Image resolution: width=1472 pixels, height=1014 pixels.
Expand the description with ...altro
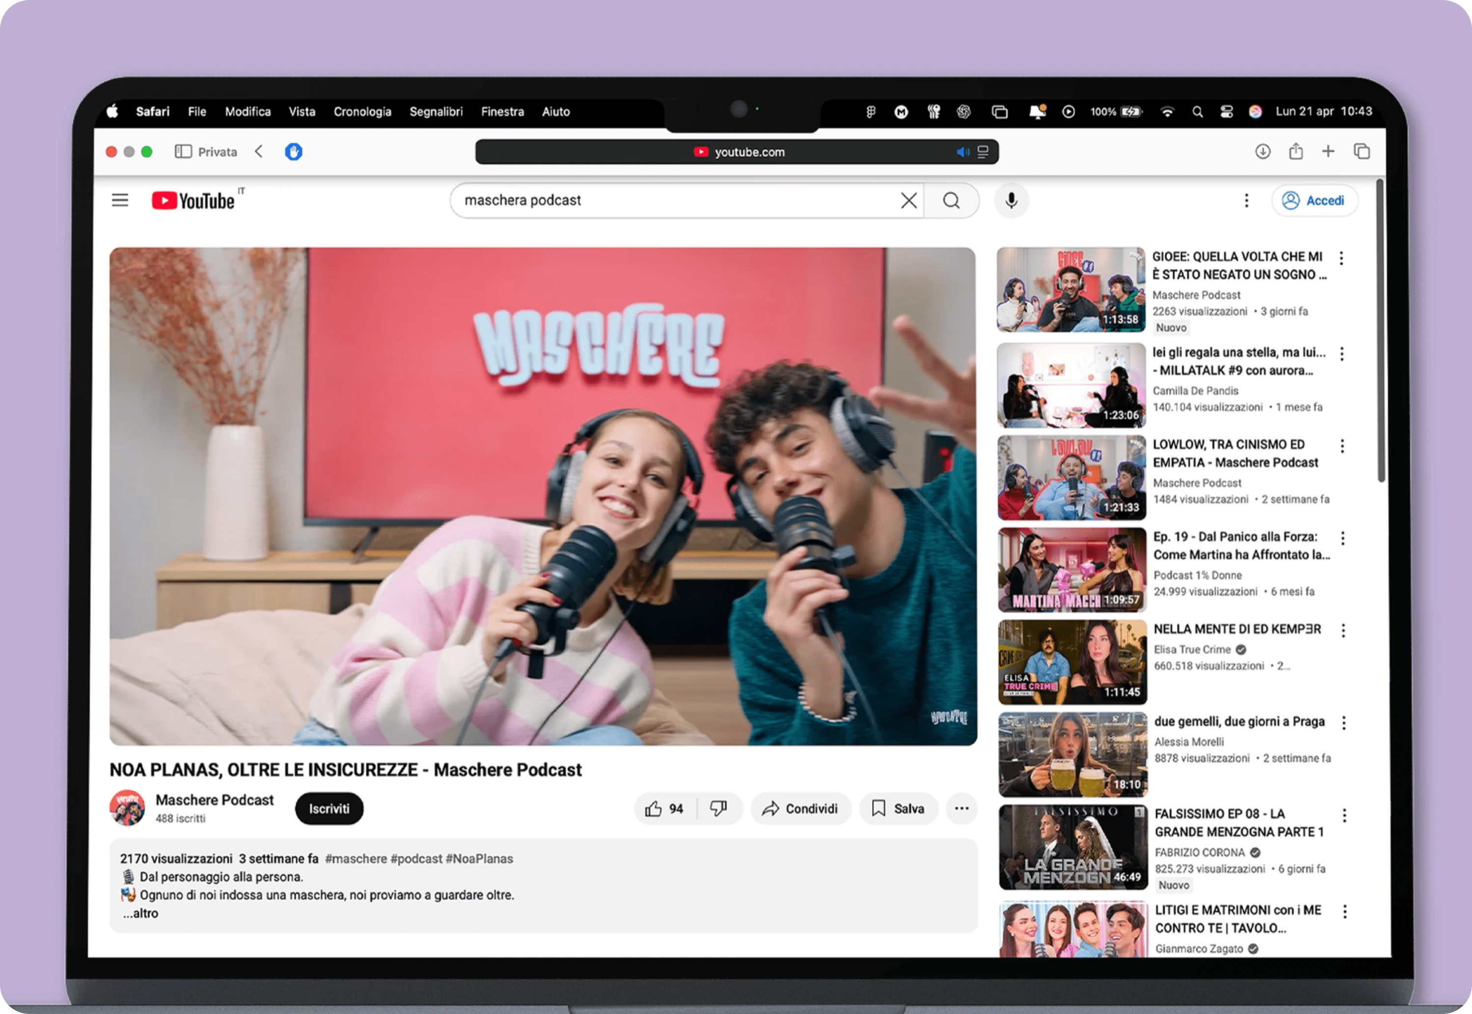click(140, 913)
